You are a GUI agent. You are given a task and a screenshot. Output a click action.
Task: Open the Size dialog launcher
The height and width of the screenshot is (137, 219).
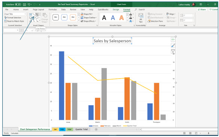point(194,25)
